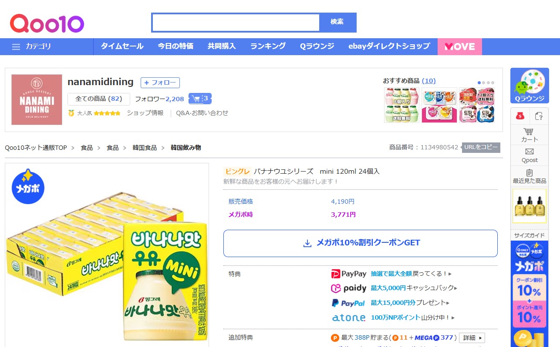560x347 pixels.
Task: Click the shop cart icon with 3
Action: 200,99
